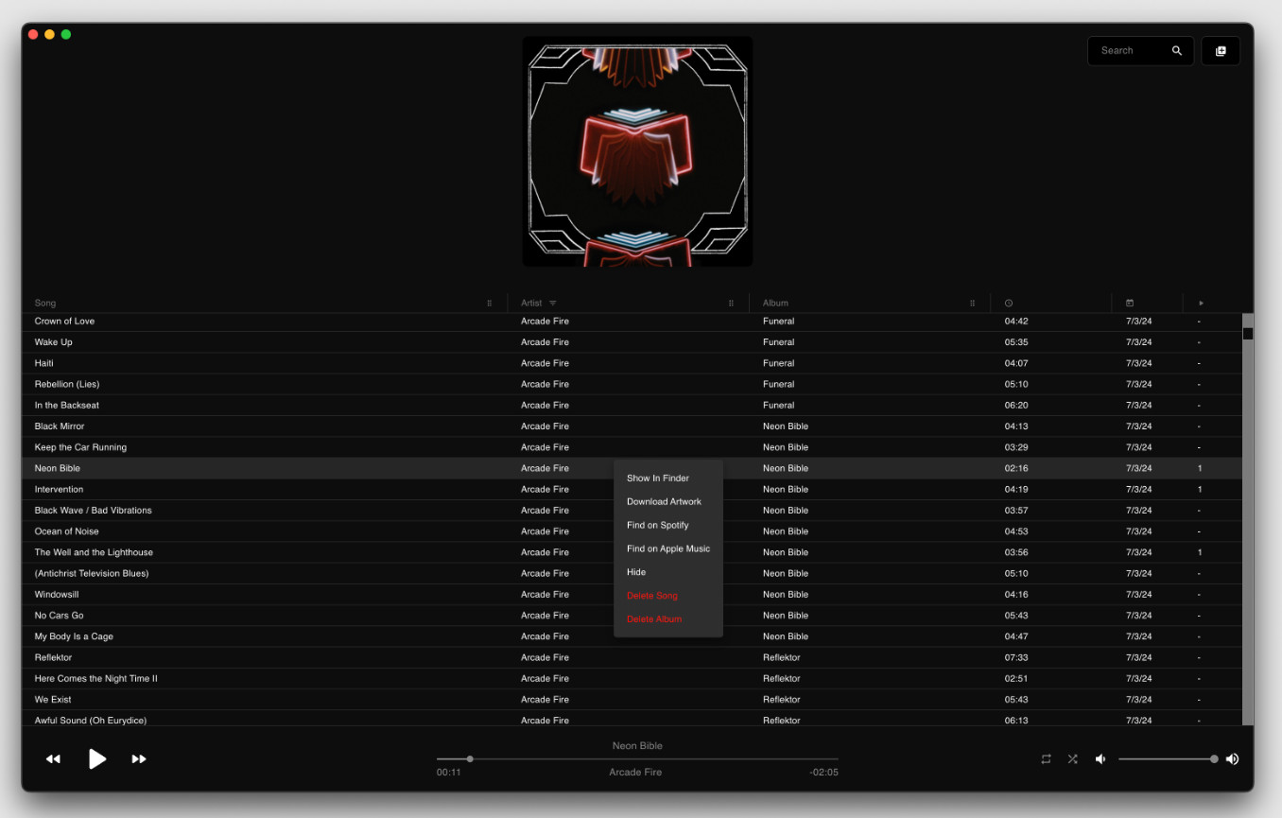Select Keep the Car Running song
Screen dimensions: 1282x818
click(x=632, y=447)
